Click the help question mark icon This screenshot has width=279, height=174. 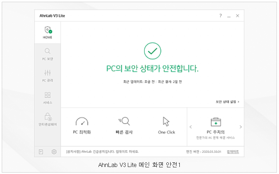point(220,16)
